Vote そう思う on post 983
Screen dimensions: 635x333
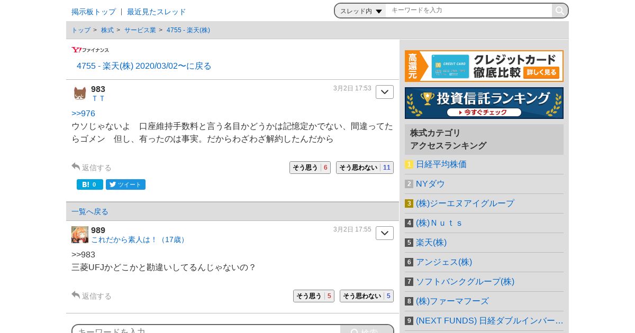(310, 168)
